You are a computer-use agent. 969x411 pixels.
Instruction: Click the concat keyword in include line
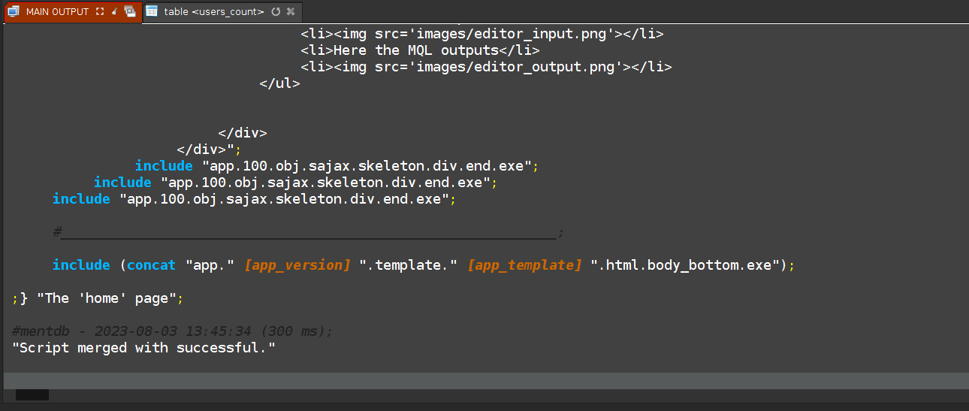[x=151, y=265]
